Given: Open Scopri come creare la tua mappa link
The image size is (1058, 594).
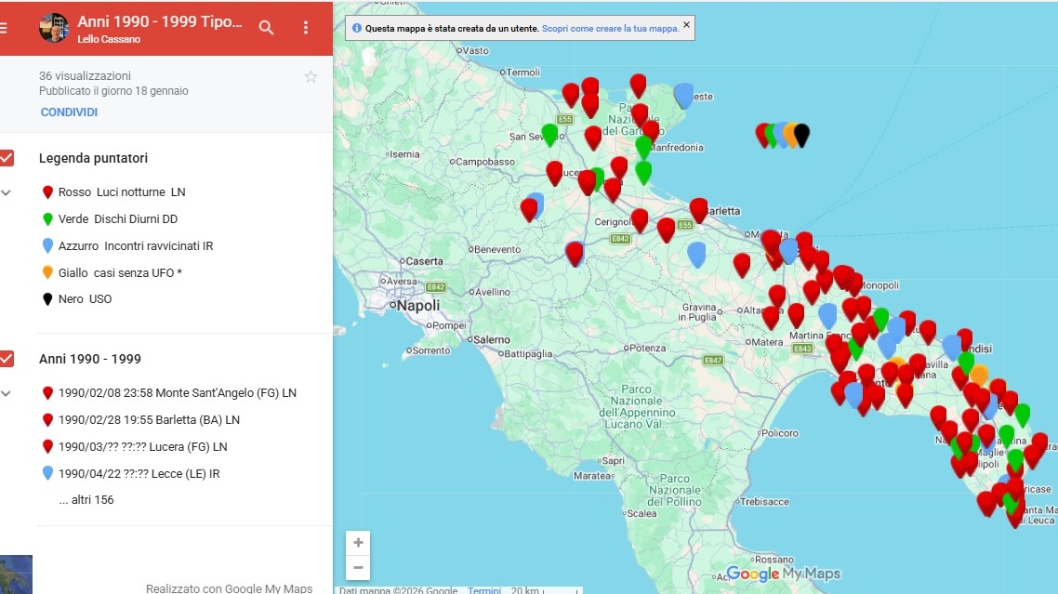Looking at the screenshot, I should point(610,29).
